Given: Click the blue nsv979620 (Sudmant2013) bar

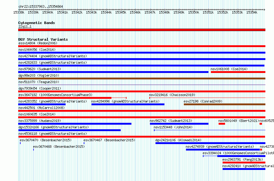Looking at the screenshot, I should 113,72.
